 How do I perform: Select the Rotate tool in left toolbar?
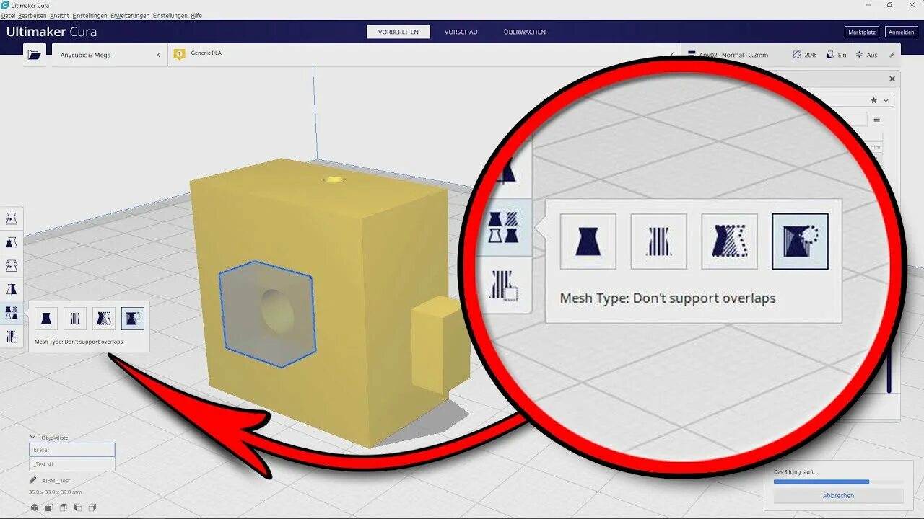pyautogui.click(x=12, y=266)
